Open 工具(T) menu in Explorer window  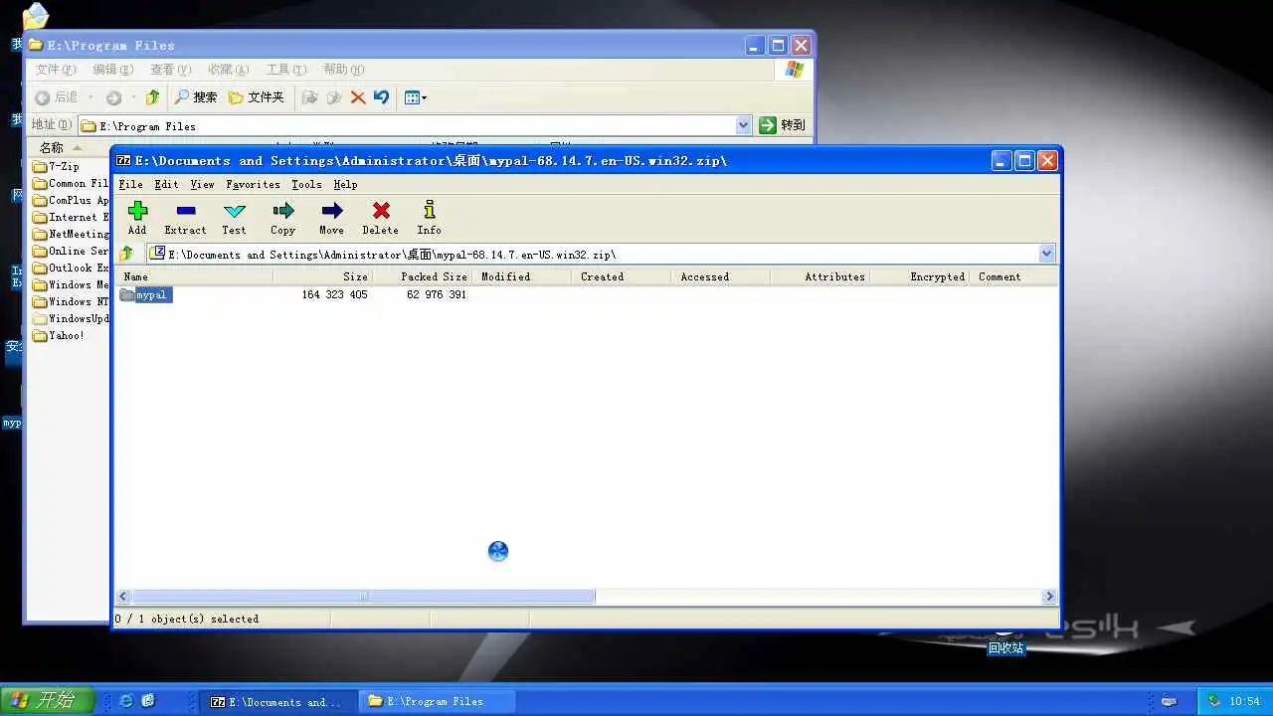(285, 70)
